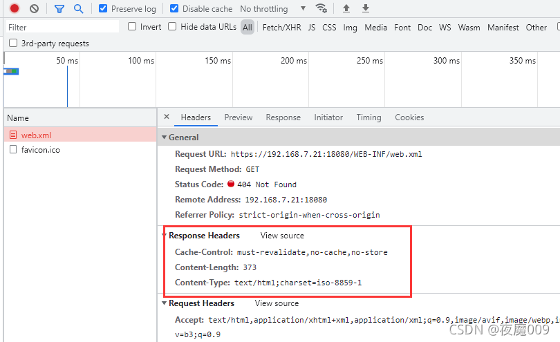
Task: Click red 404 status indicator dot
Action: [231, 184]
